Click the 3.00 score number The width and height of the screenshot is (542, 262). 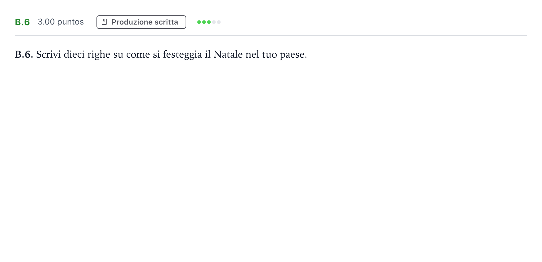(x=46, y=22)
